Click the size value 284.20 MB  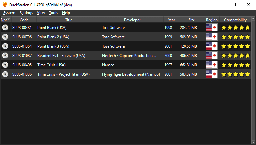[x=188, y=27]
